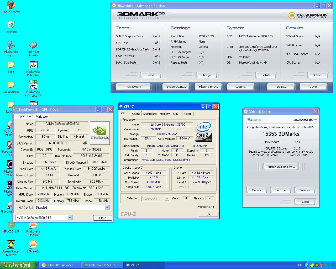Launch the Game... button
This screenshot has height=269, width=336.
[x=313, y=87]
